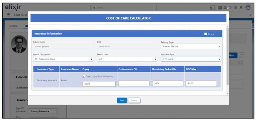The image size is (257, 121).
Task: Click the user avatar profile icon
Action: 248,7
